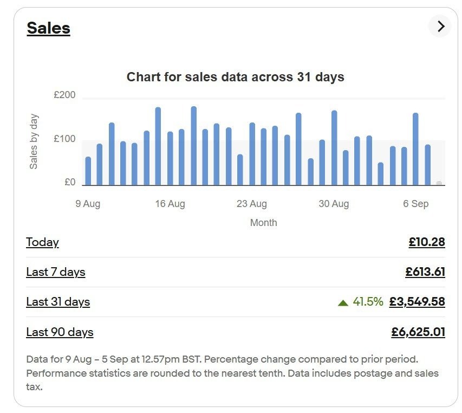Select the 9 Aug axis label
The height and width of the screenshot is (413, 462).
coord(88,204)
